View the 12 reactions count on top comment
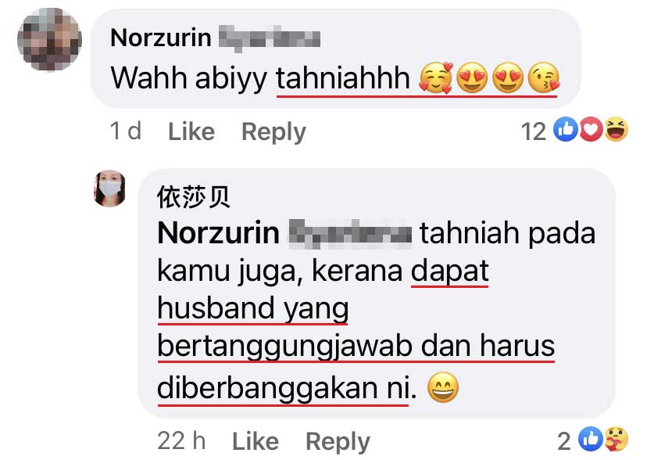Viewport: 647px width, 460px height. point(533,131)
